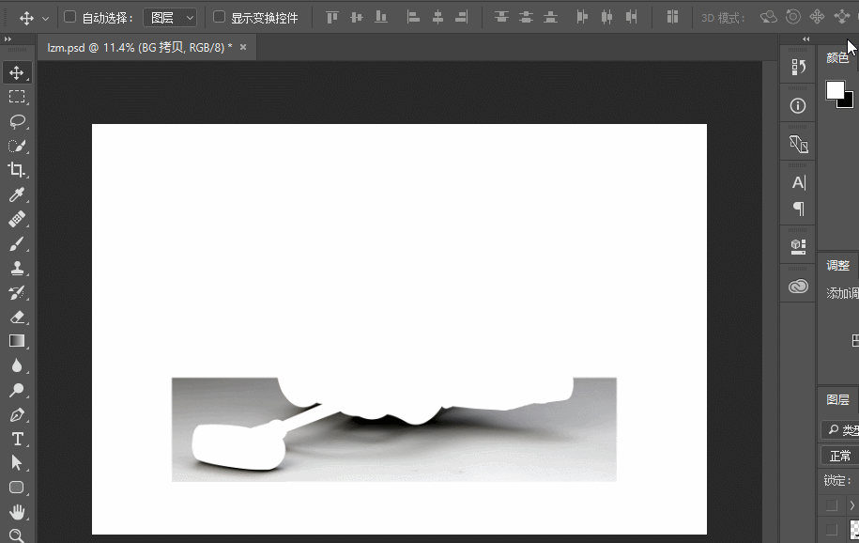Open the Paragraph panel icon
Image resolution: width=859 pixels, height=543 pixels.
click(x=798, y=209)
